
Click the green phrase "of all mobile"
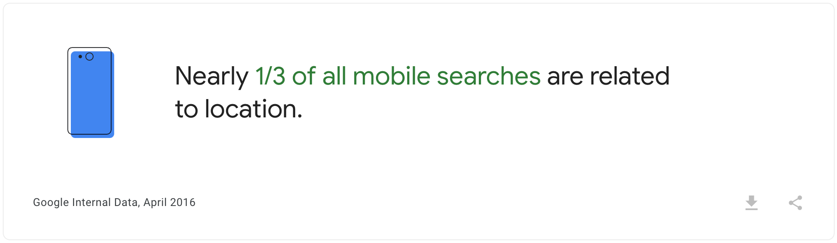point(361,76)
